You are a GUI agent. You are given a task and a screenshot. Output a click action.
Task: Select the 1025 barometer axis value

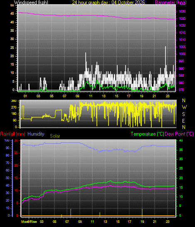point(182,18)
